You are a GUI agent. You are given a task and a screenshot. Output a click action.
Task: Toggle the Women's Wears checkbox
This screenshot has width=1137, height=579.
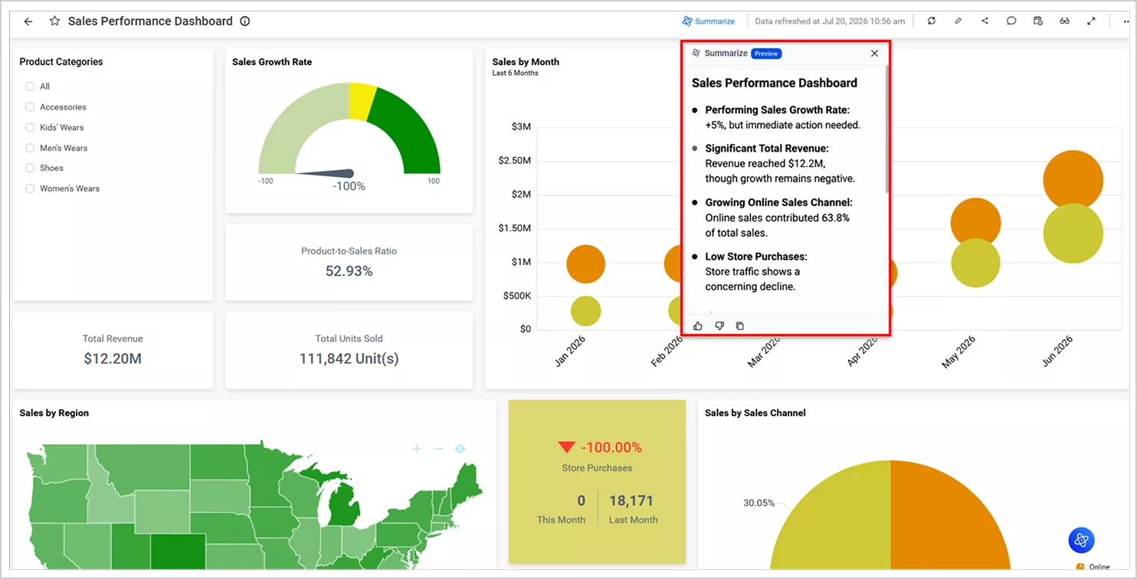point(30,188)
